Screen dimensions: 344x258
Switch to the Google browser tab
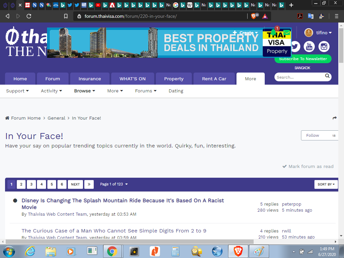click(x=176, y=5)
